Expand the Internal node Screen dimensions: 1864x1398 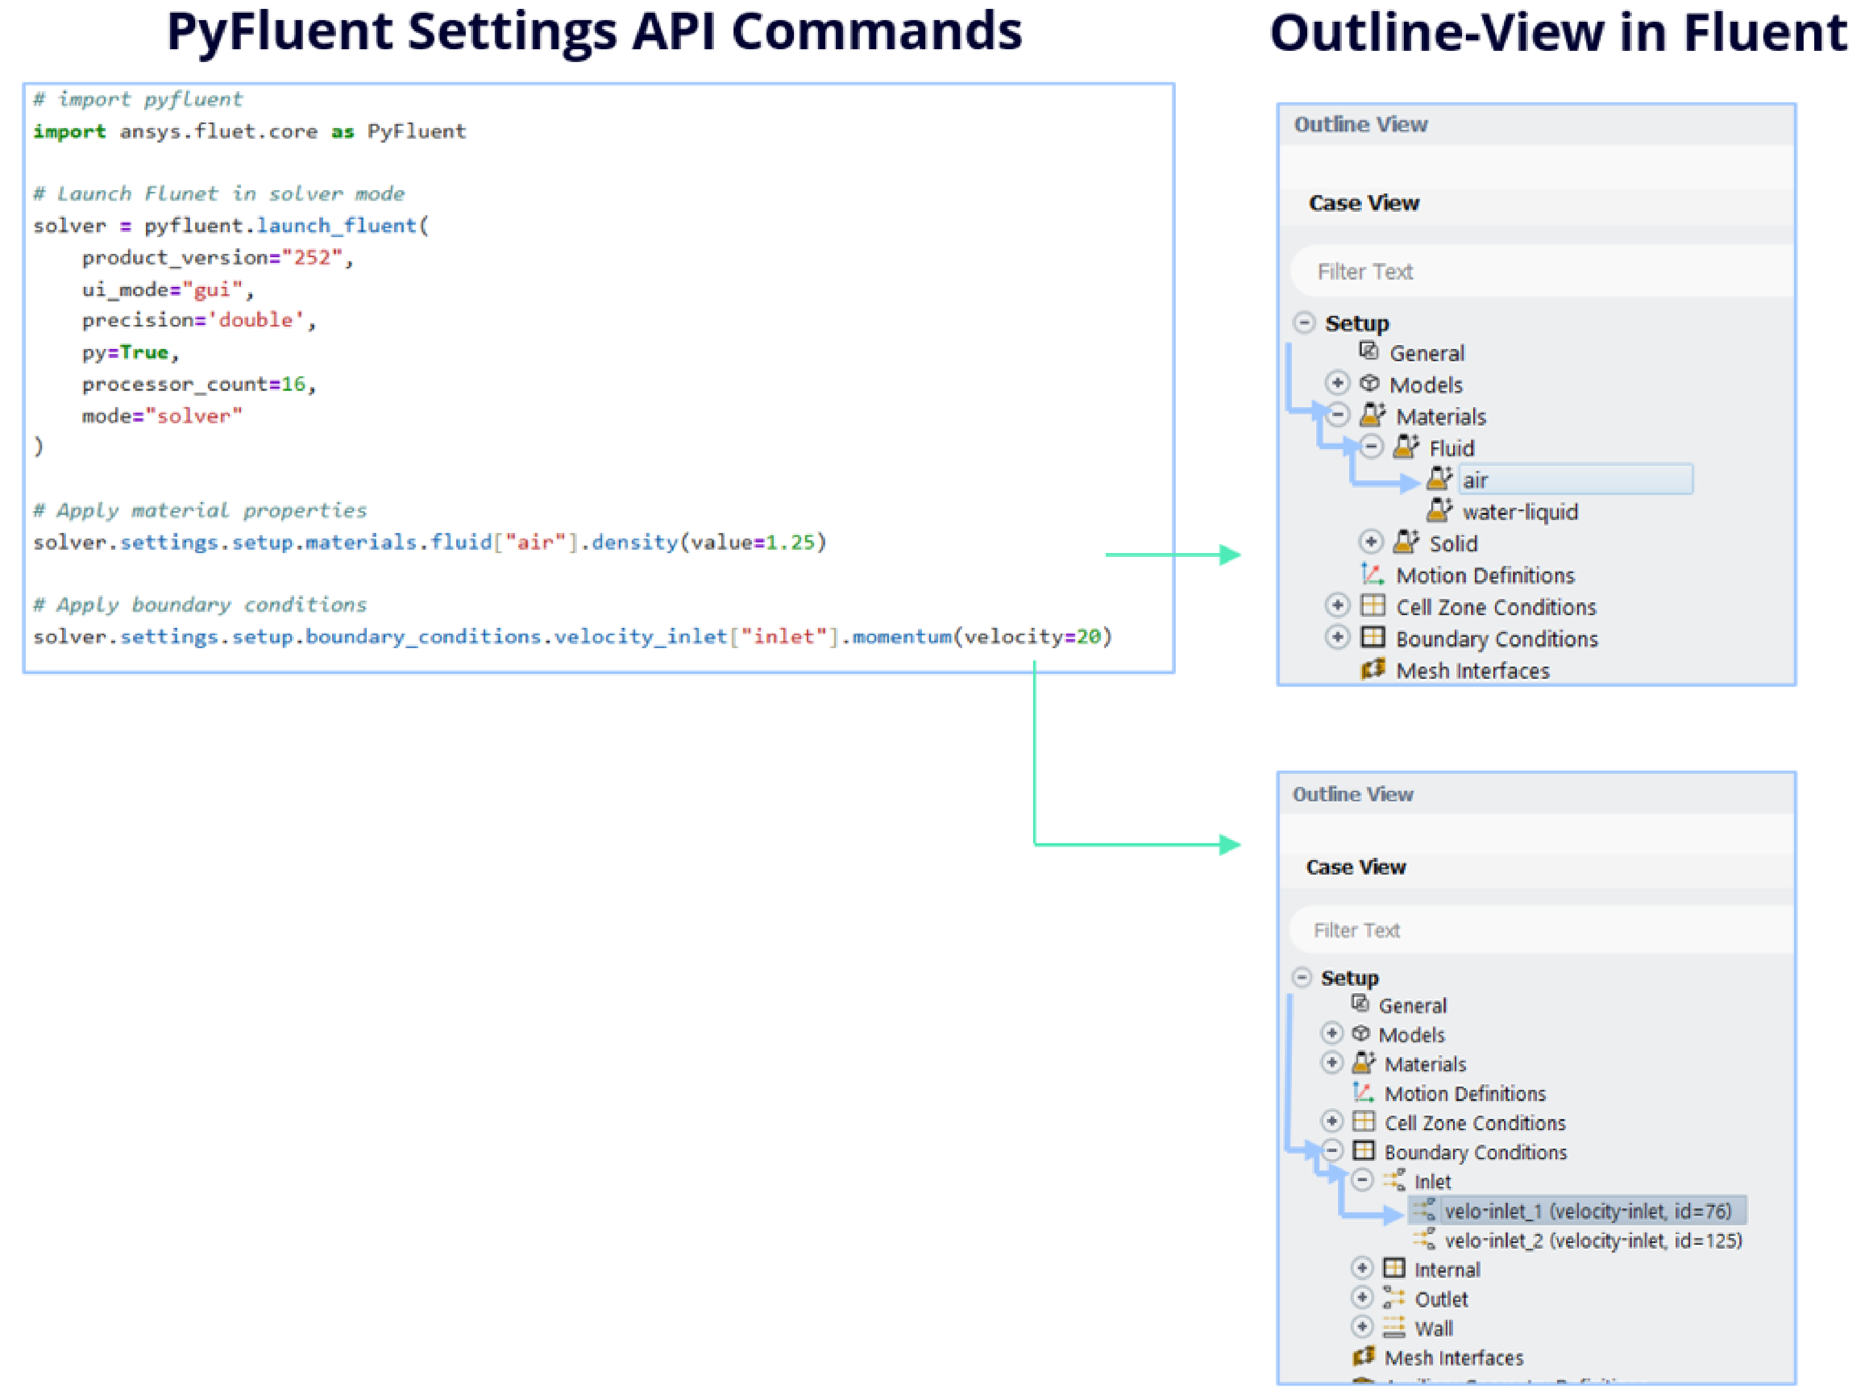1362,1267
